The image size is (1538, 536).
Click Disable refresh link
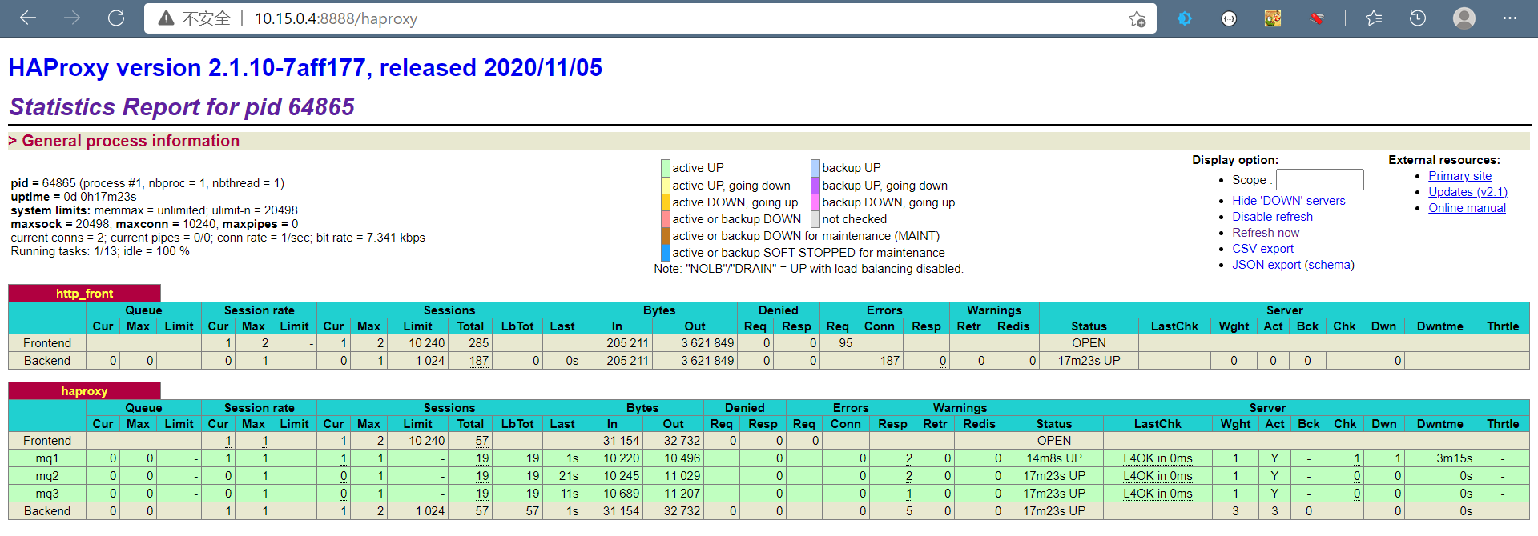point(1272,217)
